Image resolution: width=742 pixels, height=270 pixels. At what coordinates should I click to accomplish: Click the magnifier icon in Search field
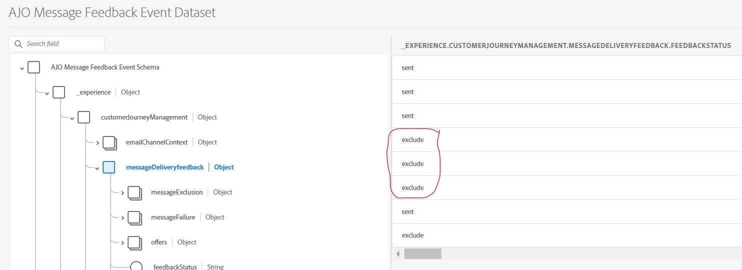tap(19, 44)
